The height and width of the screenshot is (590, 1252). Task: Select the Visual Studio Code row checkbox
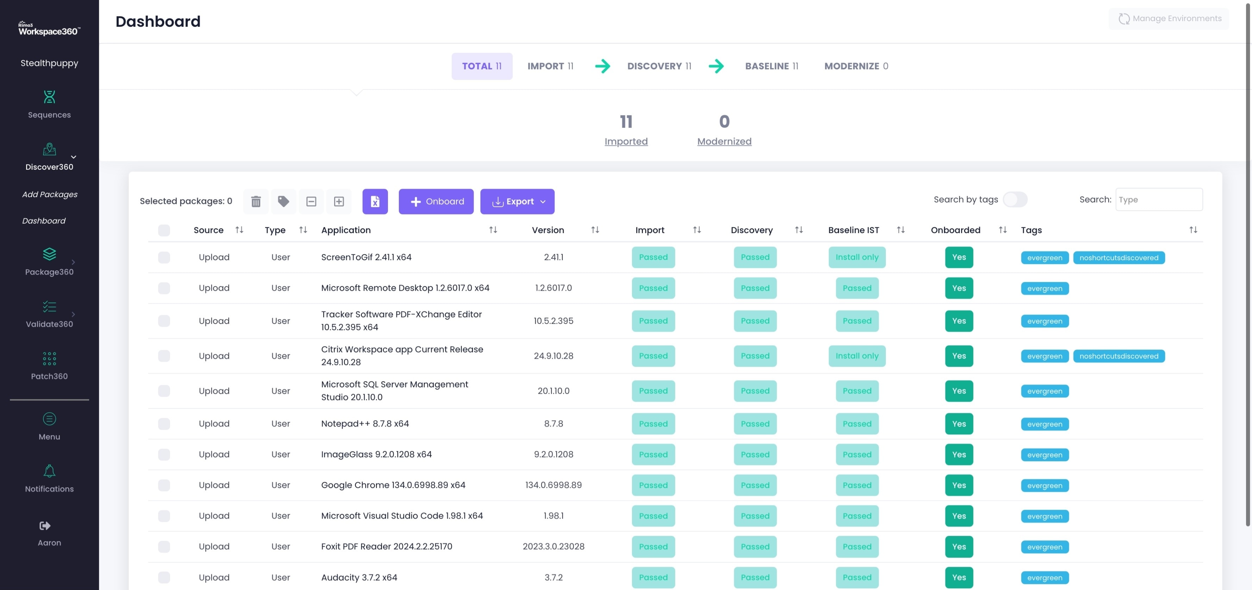tap(164, 516)
